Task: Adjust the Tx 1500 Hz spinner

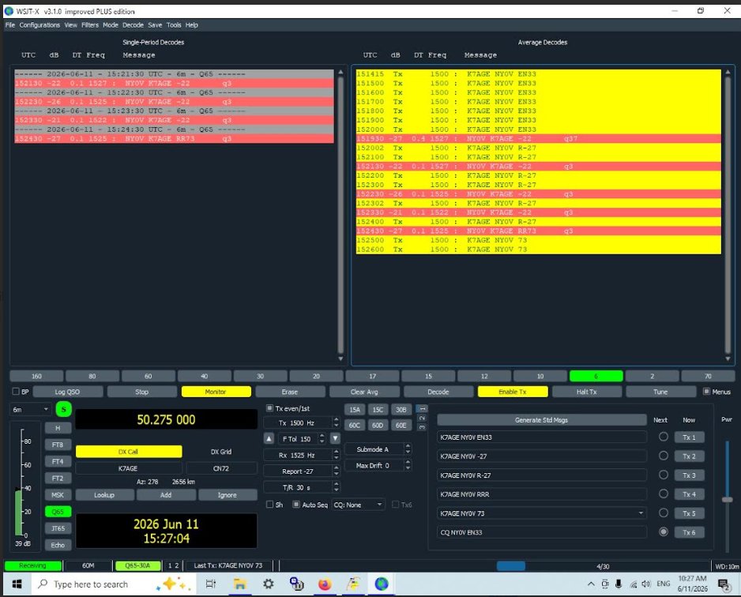Action: click(302, 422)
